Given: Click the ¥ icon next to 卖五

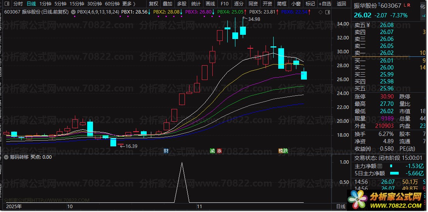Looking at the screenshot, I should point(368,25).
